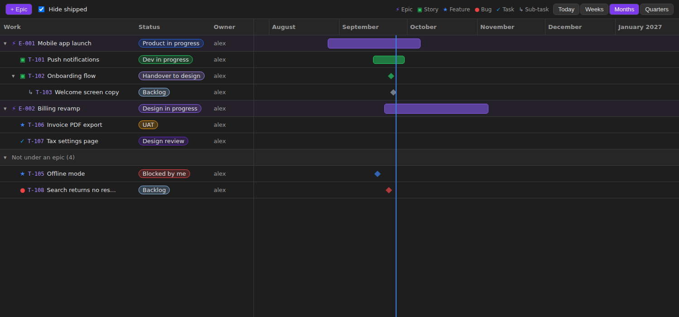Open the T-108 issue link

click(x=36, y=190)
